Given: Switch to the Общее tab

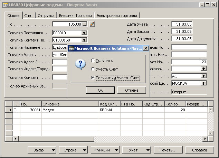Looking at the screenshot, I should pos(13,15).
